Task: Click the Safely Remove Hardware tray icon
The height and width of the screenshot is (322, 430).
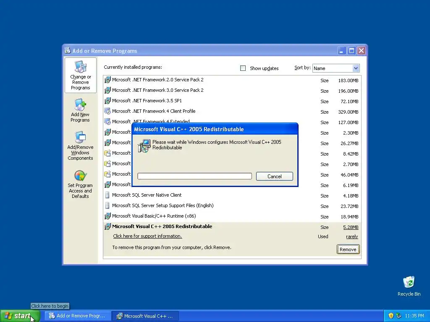Action: [x=399, y=316]
